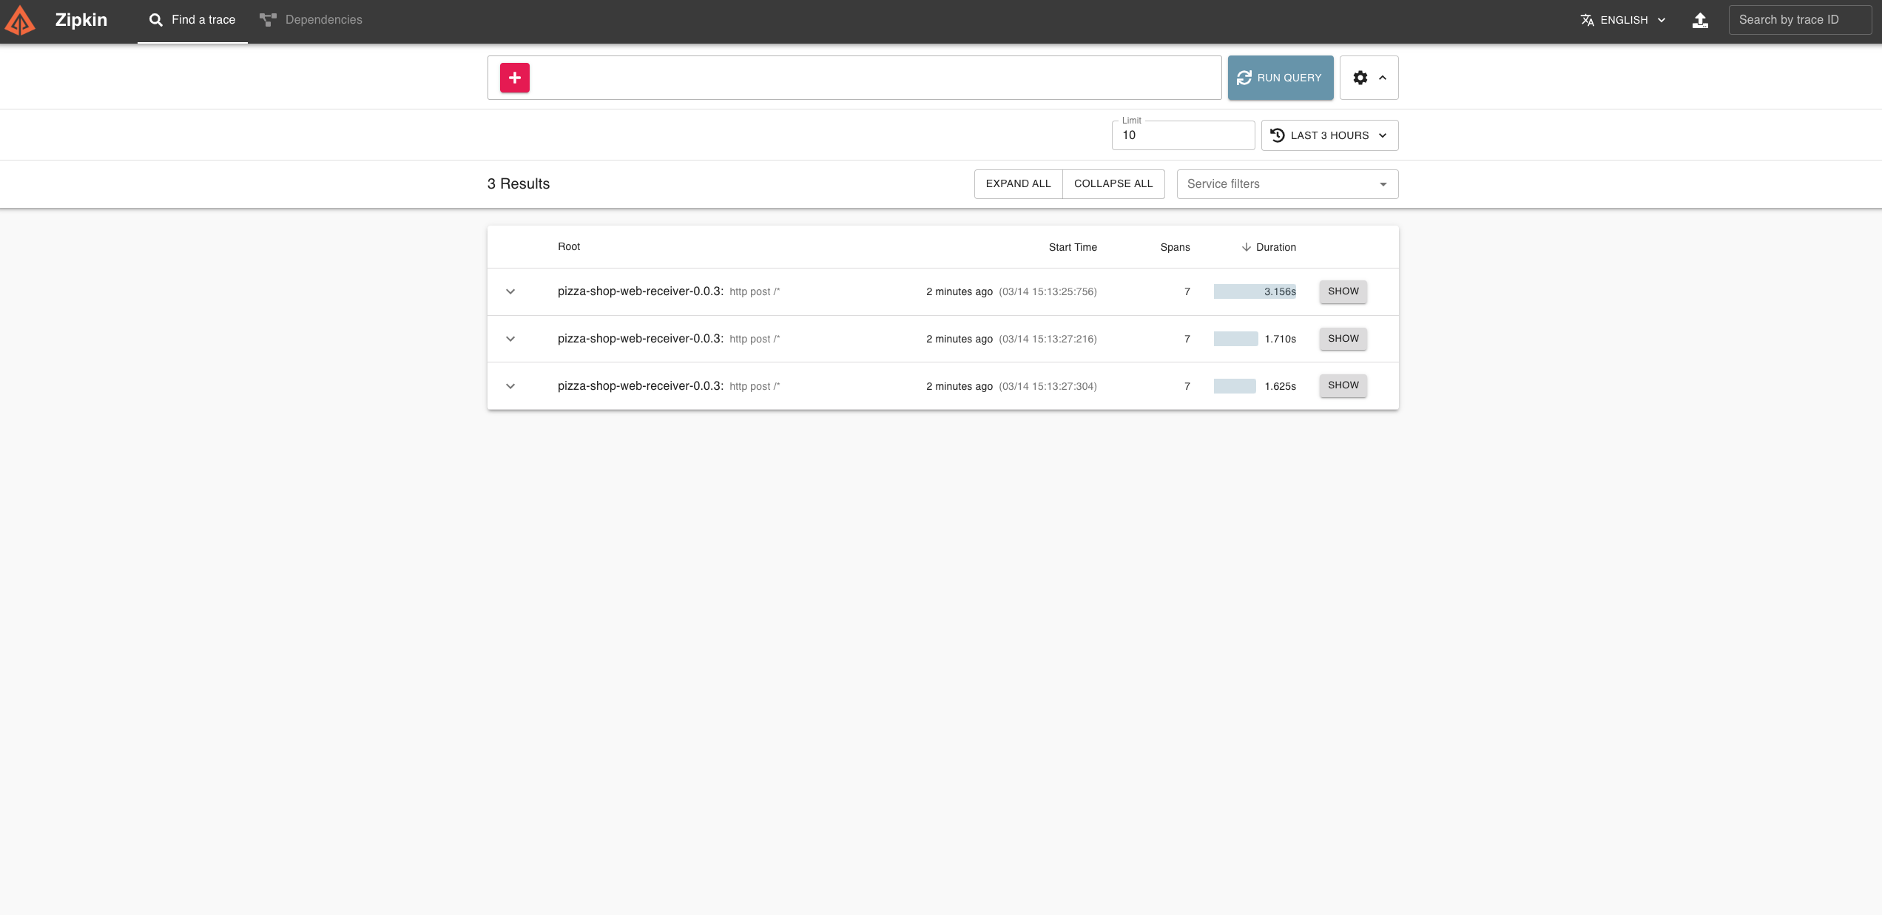This screenshot has width=1882, height=915.
Task: Click the Find a trace magnifier icon
Action: tap(155, 20)
